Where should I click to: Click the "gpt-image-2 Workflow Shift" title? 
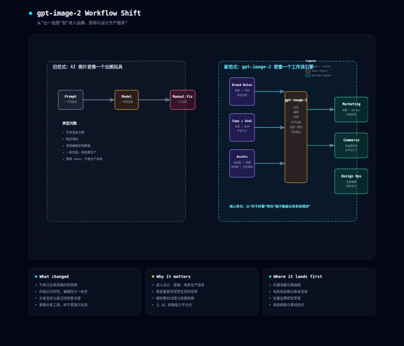pyautogui.click(x=89, y=13)
